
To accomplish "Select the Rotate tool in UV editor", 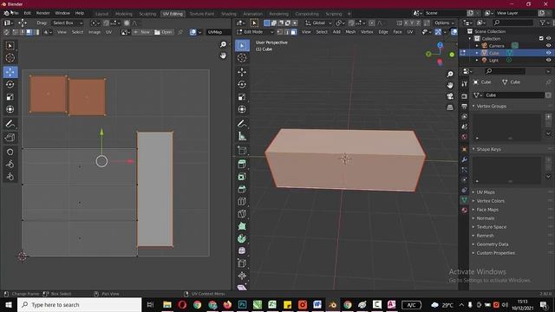I will (x=10, y=84).
